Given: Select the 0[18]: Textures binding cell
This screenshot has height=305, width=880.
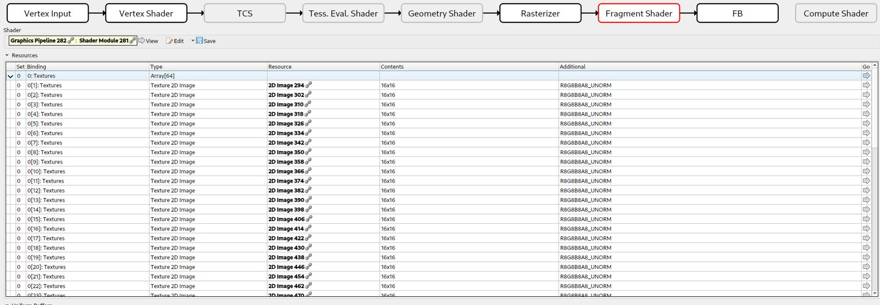Looking at the screenshot, I should (87, 248).
